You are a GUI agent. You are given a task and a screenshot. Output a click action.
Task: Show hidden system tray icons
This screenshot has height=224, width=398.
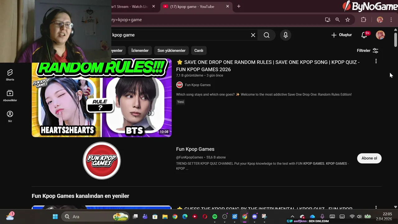(292, 217)
